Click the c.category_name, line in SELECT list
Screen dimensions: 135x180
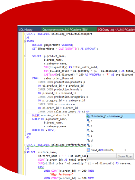point(55,63)
